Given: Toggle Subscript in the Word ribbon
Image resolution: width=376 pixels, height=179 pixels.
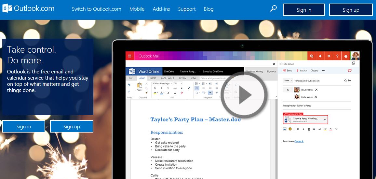Looking at the screenshot, I should point(182,88).
